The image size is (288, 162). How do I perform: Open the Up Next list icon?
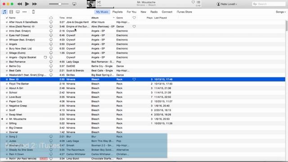(198, 2)
